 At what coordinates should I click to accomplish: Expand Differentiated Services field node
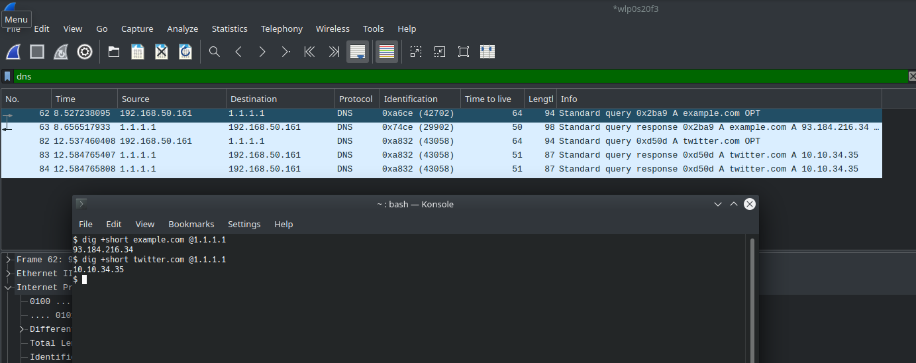[22, 329]
